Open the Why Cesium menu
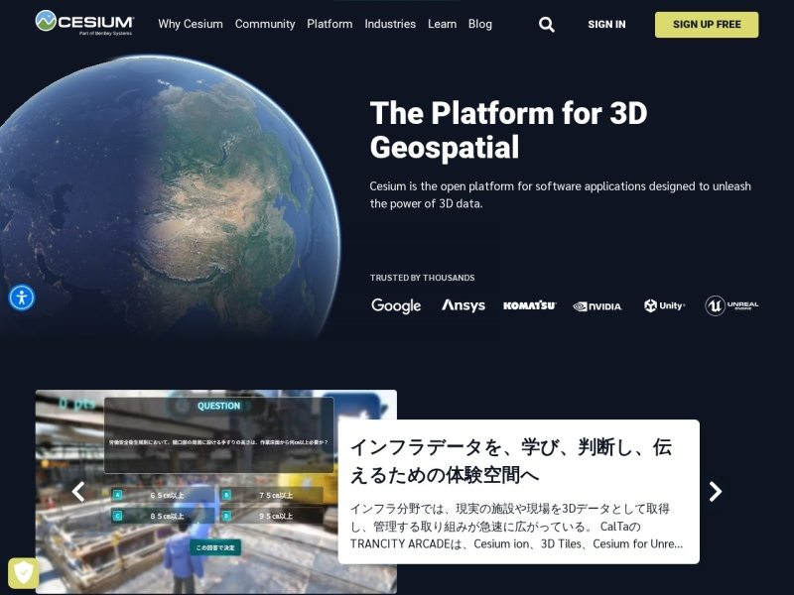This screenshot has width=794, height=595. (191, 24)
